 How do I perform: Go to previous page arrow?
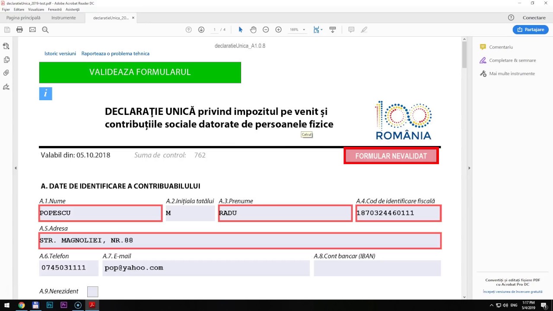188,30
